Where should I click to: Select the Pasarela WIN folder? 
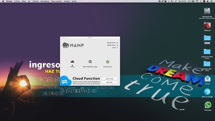[x=207, y=64]
